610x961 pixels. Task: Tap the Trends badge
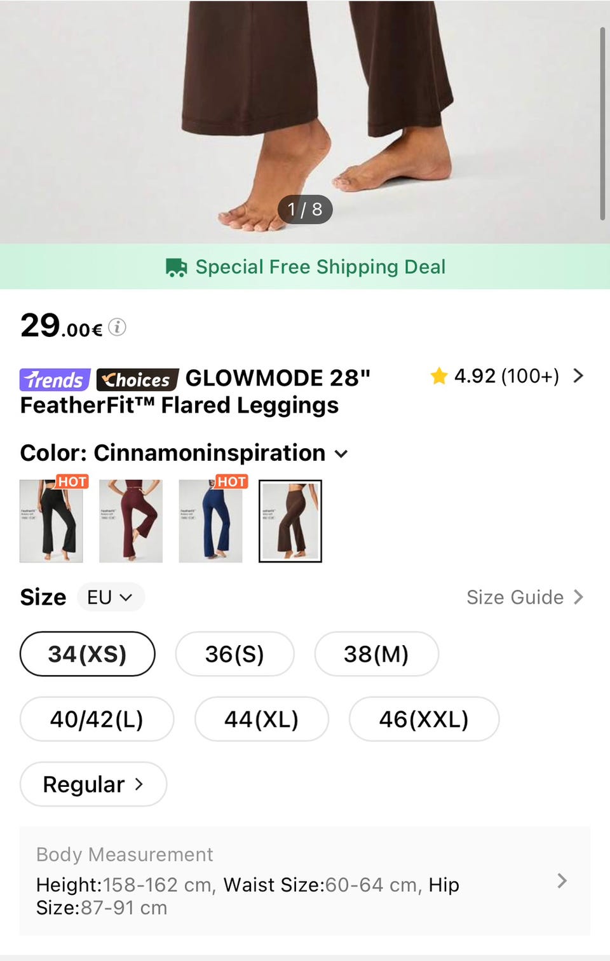click(55, 380)
